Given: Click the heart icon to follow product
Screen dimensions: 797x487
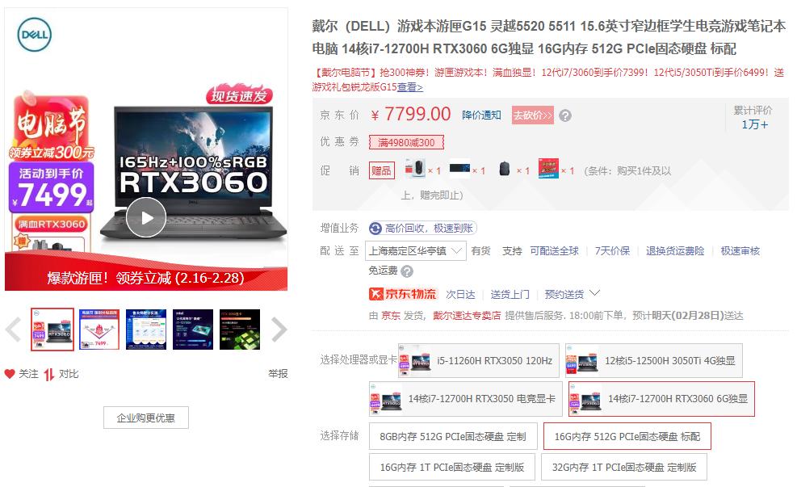Looking at the screenshot, I should pyautogui.click(x=10, y=374).
